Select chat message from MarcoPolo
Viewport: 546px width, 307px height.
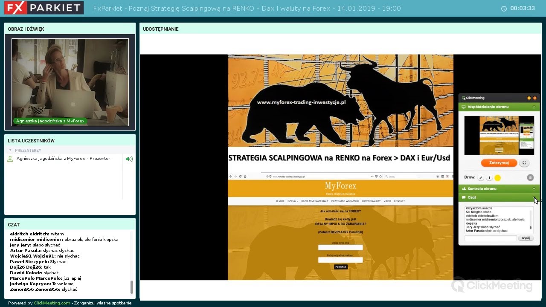45,278
